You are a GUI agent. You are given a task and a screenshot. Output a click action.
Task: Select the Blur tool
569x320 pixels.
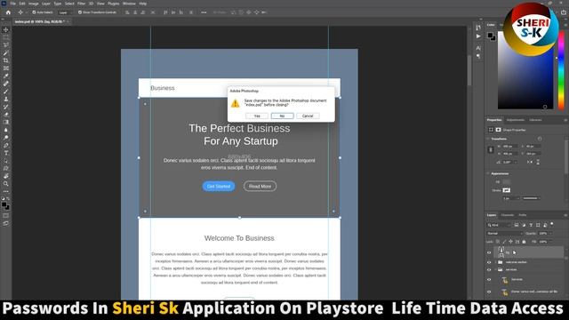[6, 130]
